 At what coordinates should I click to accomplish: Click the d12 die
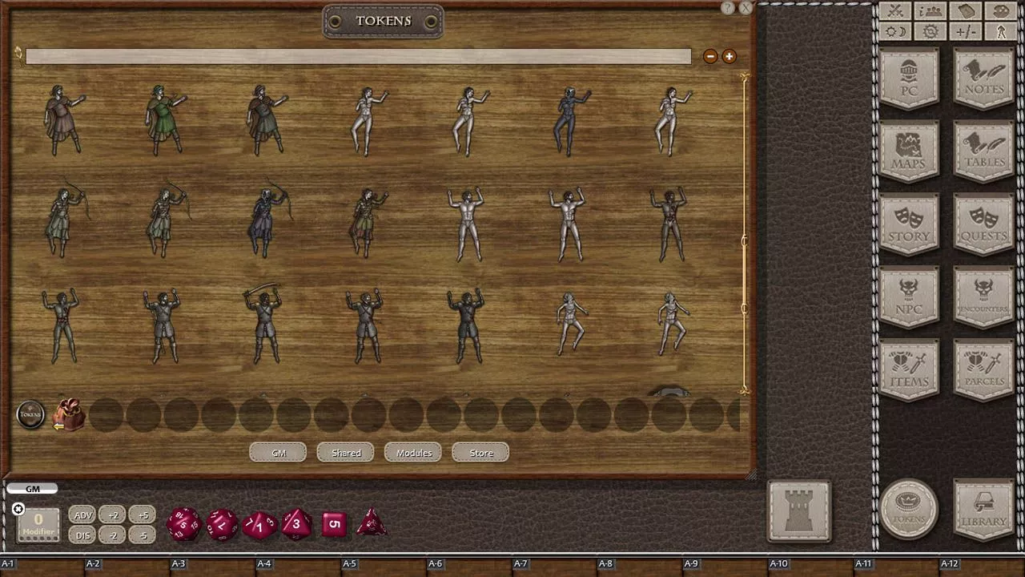coord(221,525)
